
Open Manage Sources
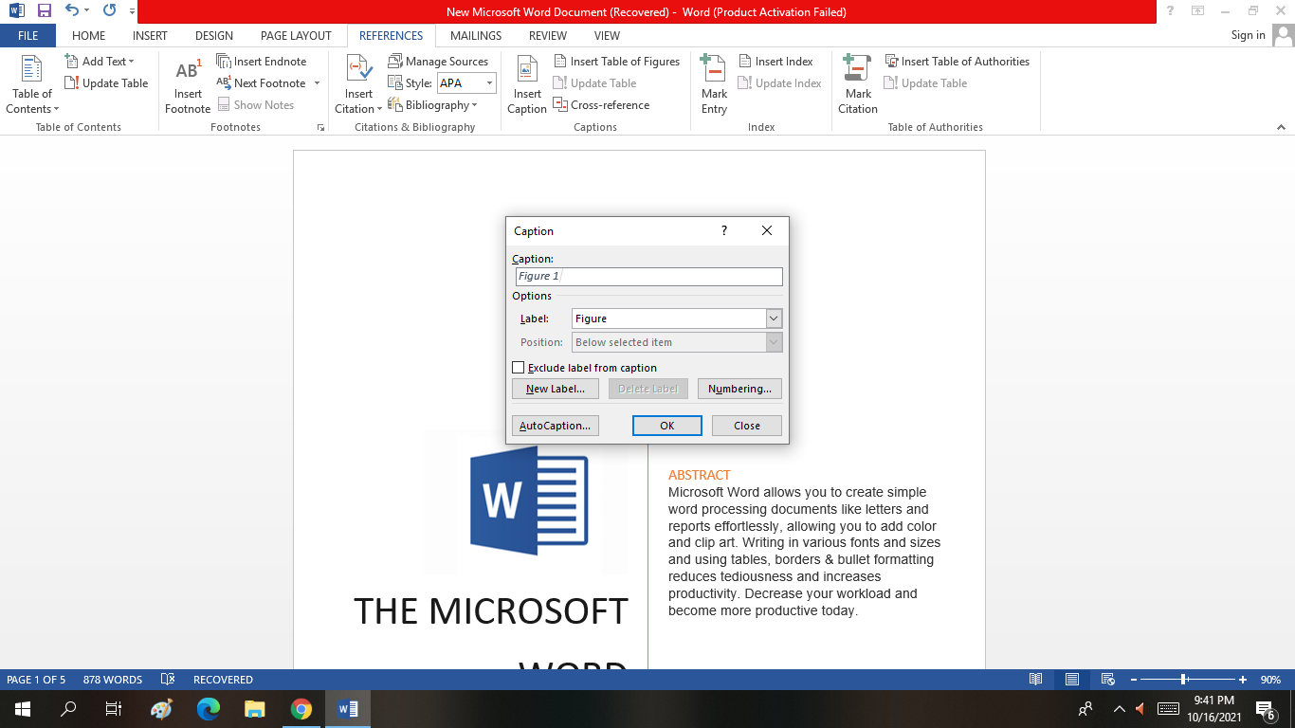[438, 62]
